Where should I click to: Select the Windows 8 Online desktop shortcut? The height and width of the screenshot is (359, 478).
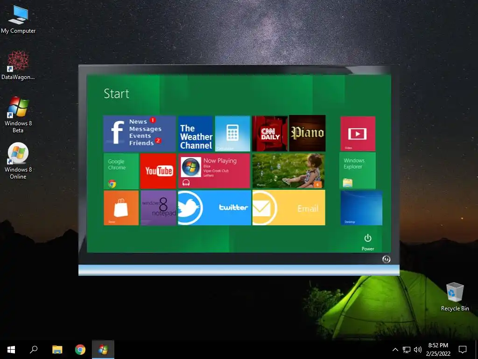coord(18,161)
